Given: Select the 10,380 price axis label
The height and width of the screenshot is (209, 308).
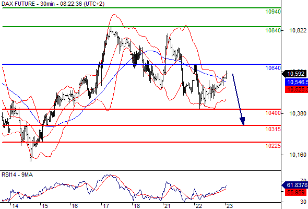Looking at the screenshot, I should pos(298,113).
